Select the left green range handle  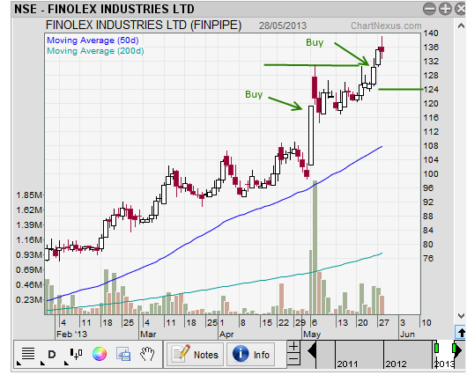click(x=437, y=348)
